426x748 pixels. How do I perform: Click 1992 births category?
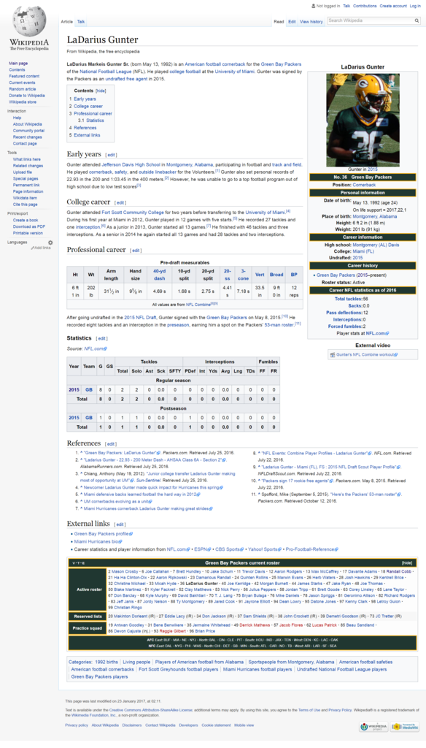pyautogui.click(x=106, y=662)
